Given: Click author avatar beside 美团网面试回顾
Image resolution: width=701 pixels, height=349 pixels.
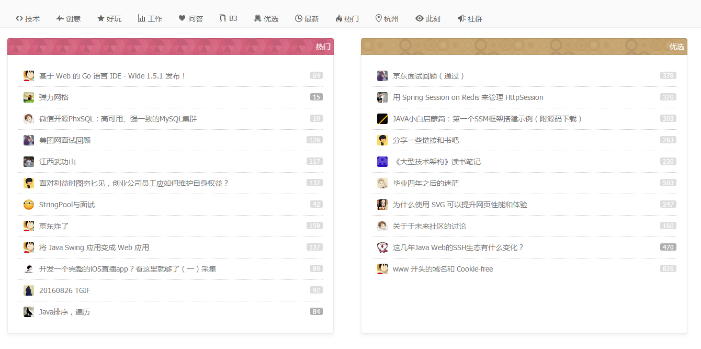Looking at the screenshot, I should 29,140.
